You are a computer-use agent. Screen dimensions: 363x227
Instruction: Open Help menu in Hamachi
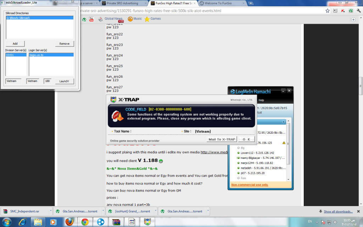click(261, 100)
